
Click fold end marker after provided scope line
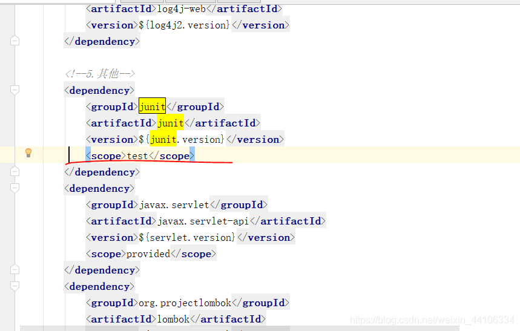pos(15,270)
